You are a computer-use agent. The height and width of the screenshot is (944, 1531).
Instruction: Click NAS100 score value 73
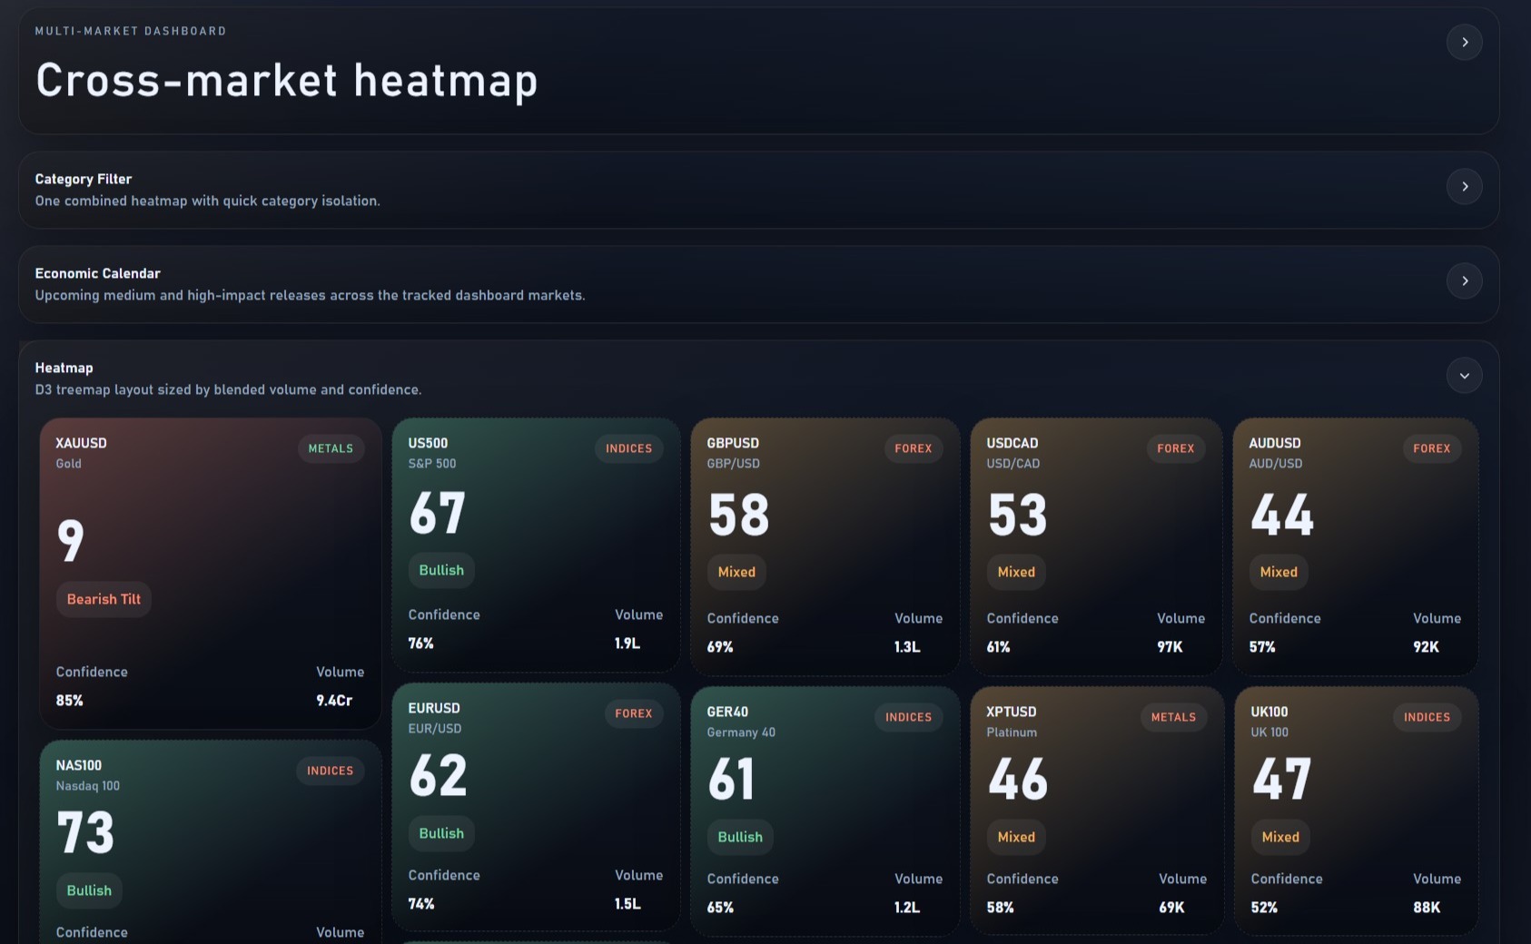point(85,832)
